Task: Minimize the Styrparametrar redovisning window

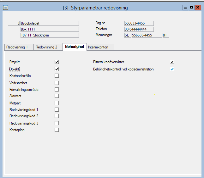Action: tap(185, 8)
